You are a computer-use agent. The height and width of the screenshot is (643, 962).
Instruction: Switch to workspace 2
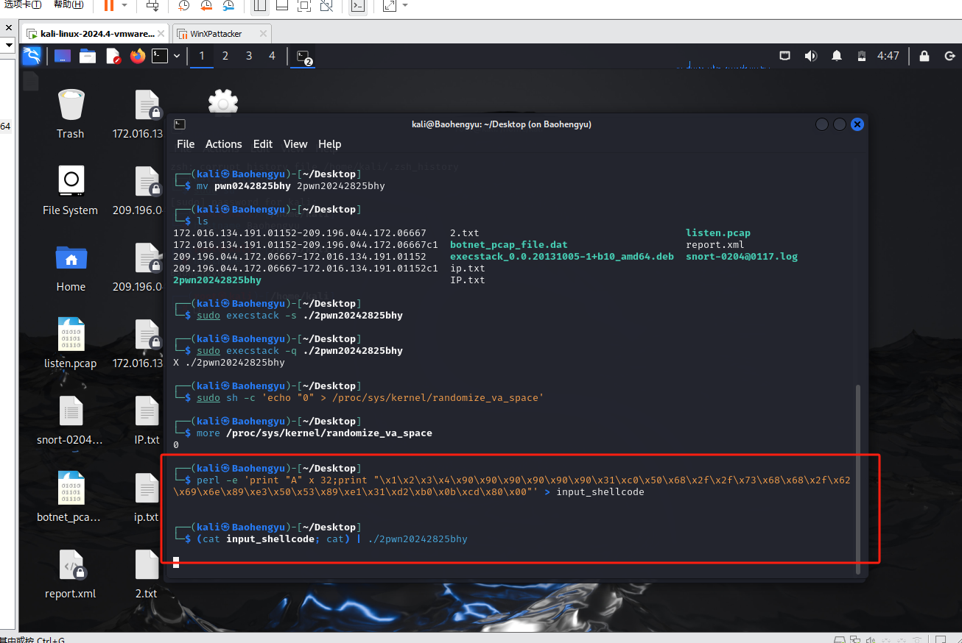(225, 56)
